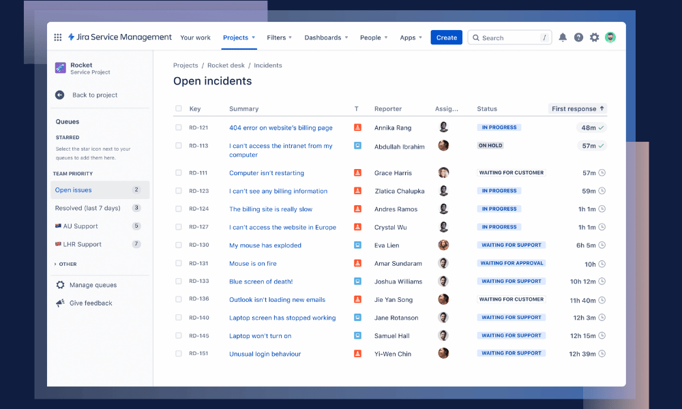Click the LHR Support flag icon
Image resolution: width=682 pixels, height=409 pixels.
click(x=58, y=244)
